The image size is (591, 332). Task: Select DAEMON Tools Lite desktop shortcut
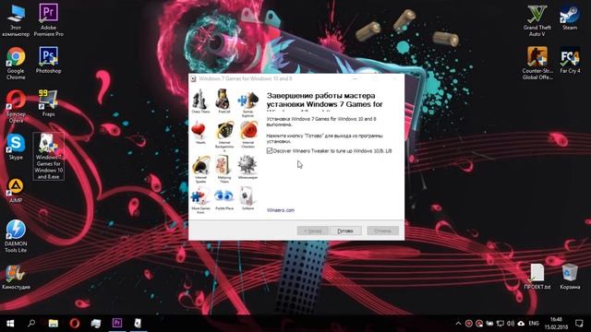pyautogui.click(x=16, y=236)
